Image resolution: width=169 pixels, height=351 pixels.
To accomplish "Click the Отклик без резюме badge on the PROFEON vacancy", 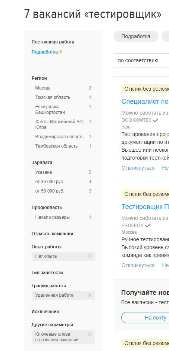I will click(145, 194).
